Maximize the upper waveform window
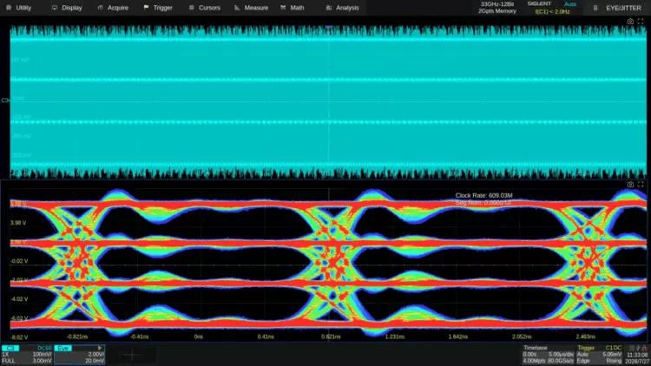The height and width of the screenshot is (366, 651). click(641, 21)
